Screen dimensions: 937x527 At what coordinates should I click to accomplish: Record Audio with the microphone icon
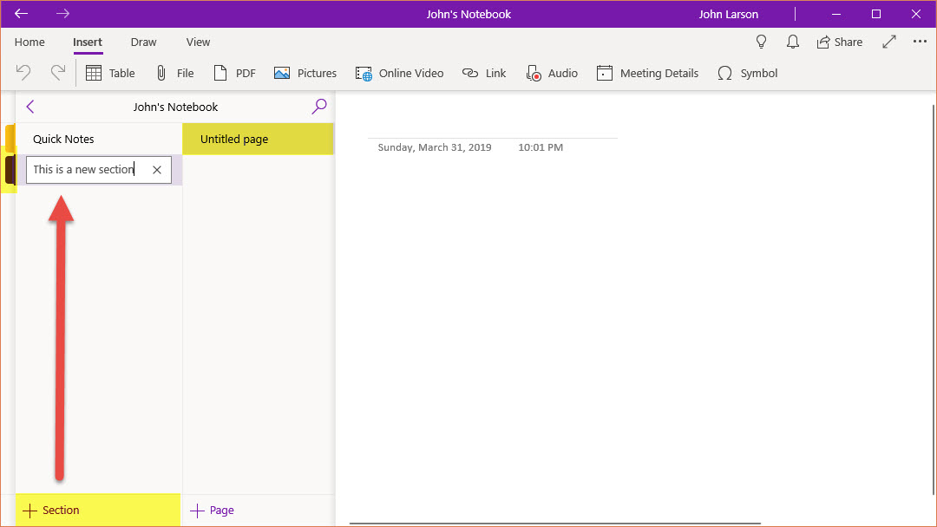552,74
